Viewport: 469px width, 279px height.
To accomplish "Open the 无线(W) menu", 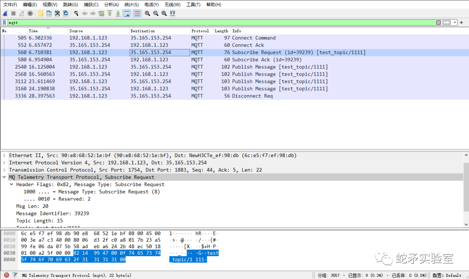I will [x=172, y=4].
